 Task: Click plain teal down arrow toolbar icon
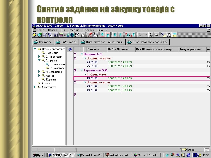point(115,35)
